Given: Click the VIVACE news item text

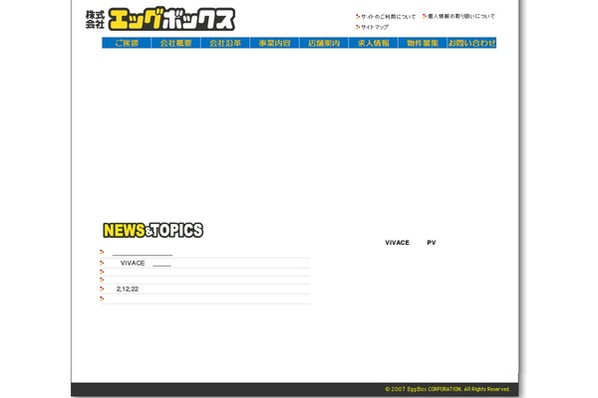Looking at the screenshot, I should 133,263.
